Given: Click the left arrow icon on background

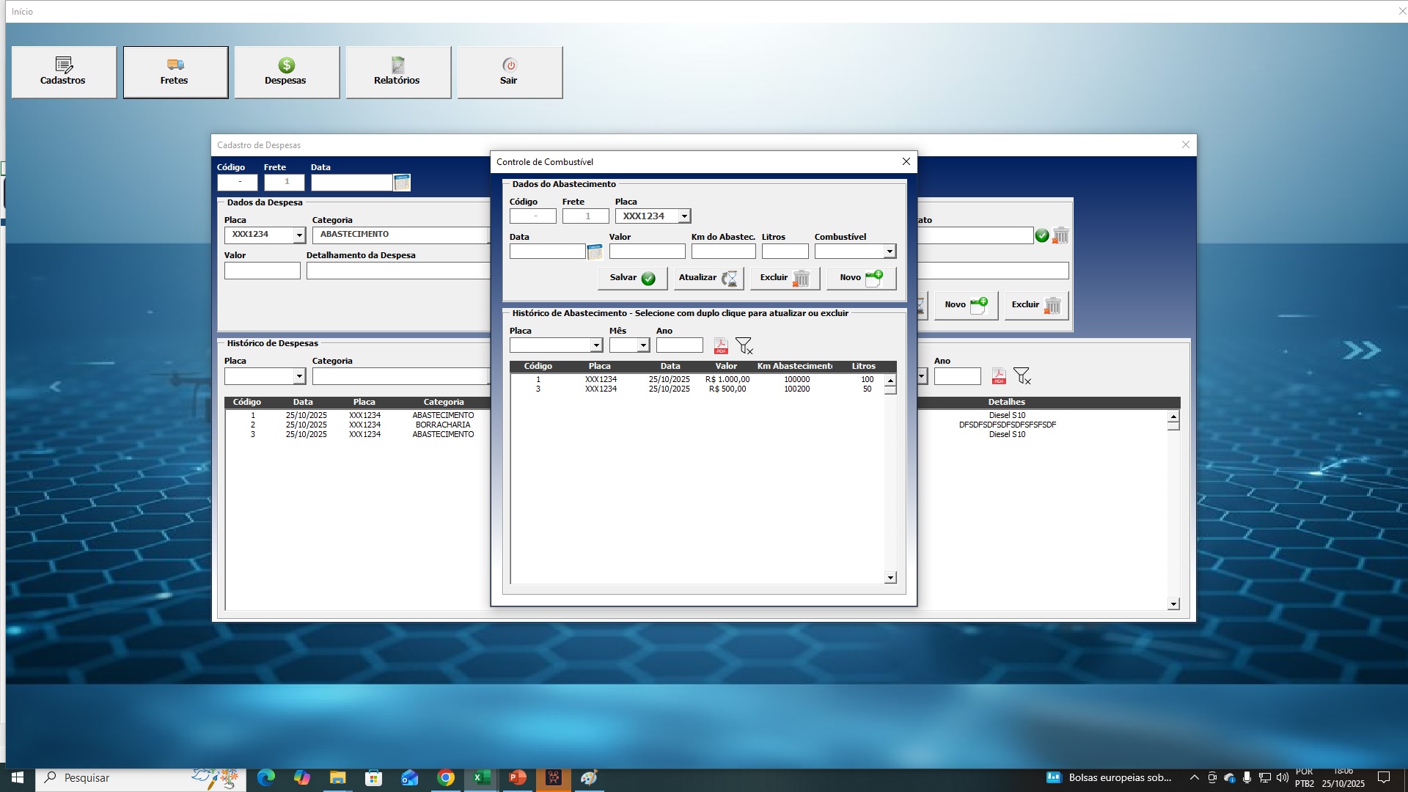Looking at the screenshot, I should click(x=56, y=386).
